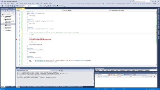The height and width of the screenshot is (90, 160).
Task: Switch to the Call Hierarchy tab
Action: coord(79,87)
